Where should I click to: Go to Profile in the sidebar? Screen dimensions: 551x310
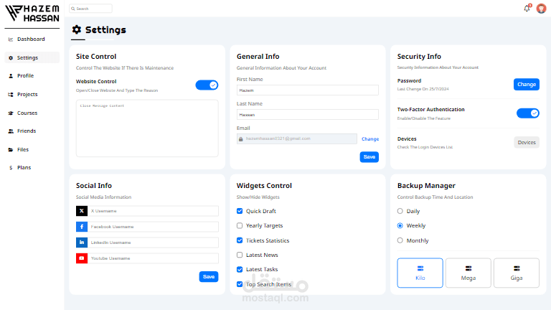[x=32, y=76]
